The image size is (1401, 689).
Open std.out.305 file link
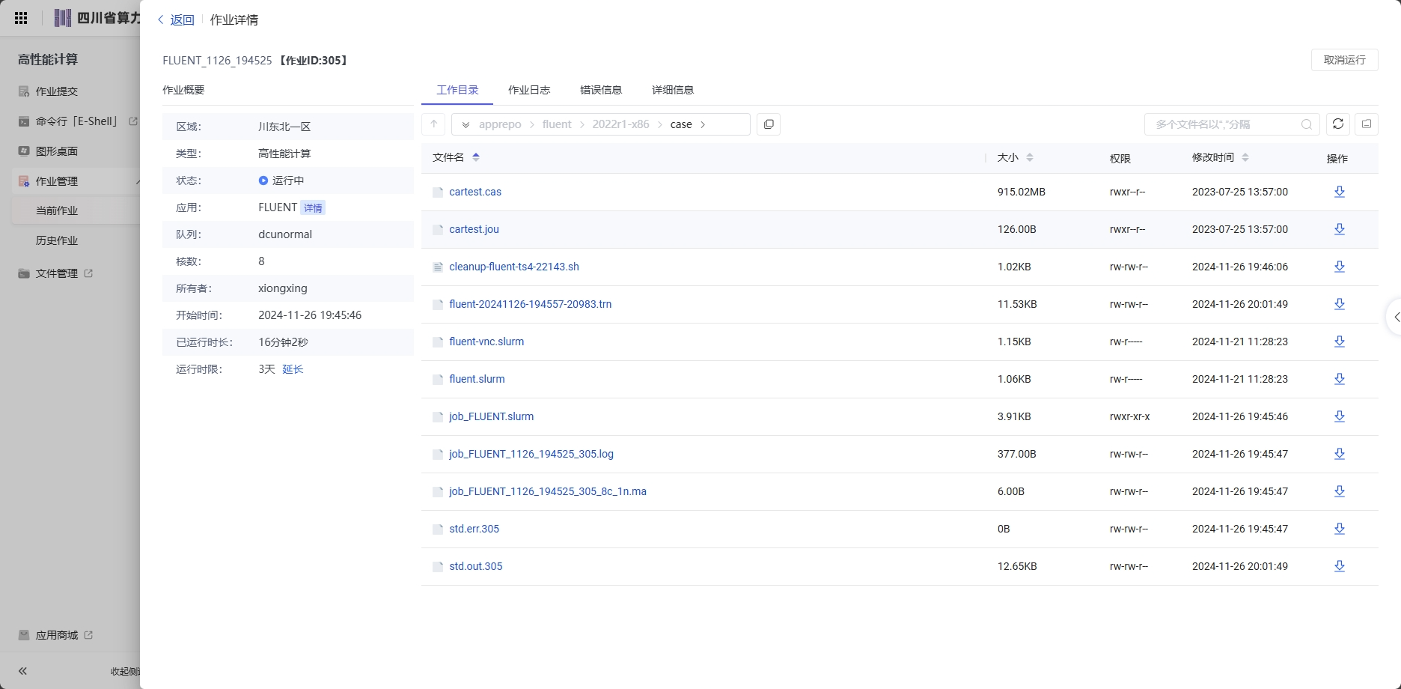(476, 566)
